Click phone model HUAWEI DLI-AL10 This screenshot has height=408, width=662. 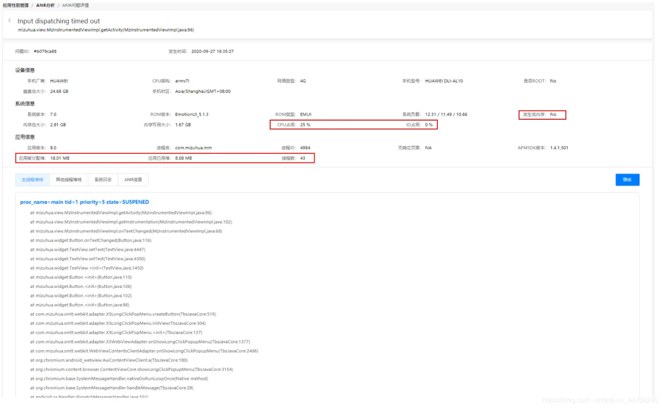point(444,81)
